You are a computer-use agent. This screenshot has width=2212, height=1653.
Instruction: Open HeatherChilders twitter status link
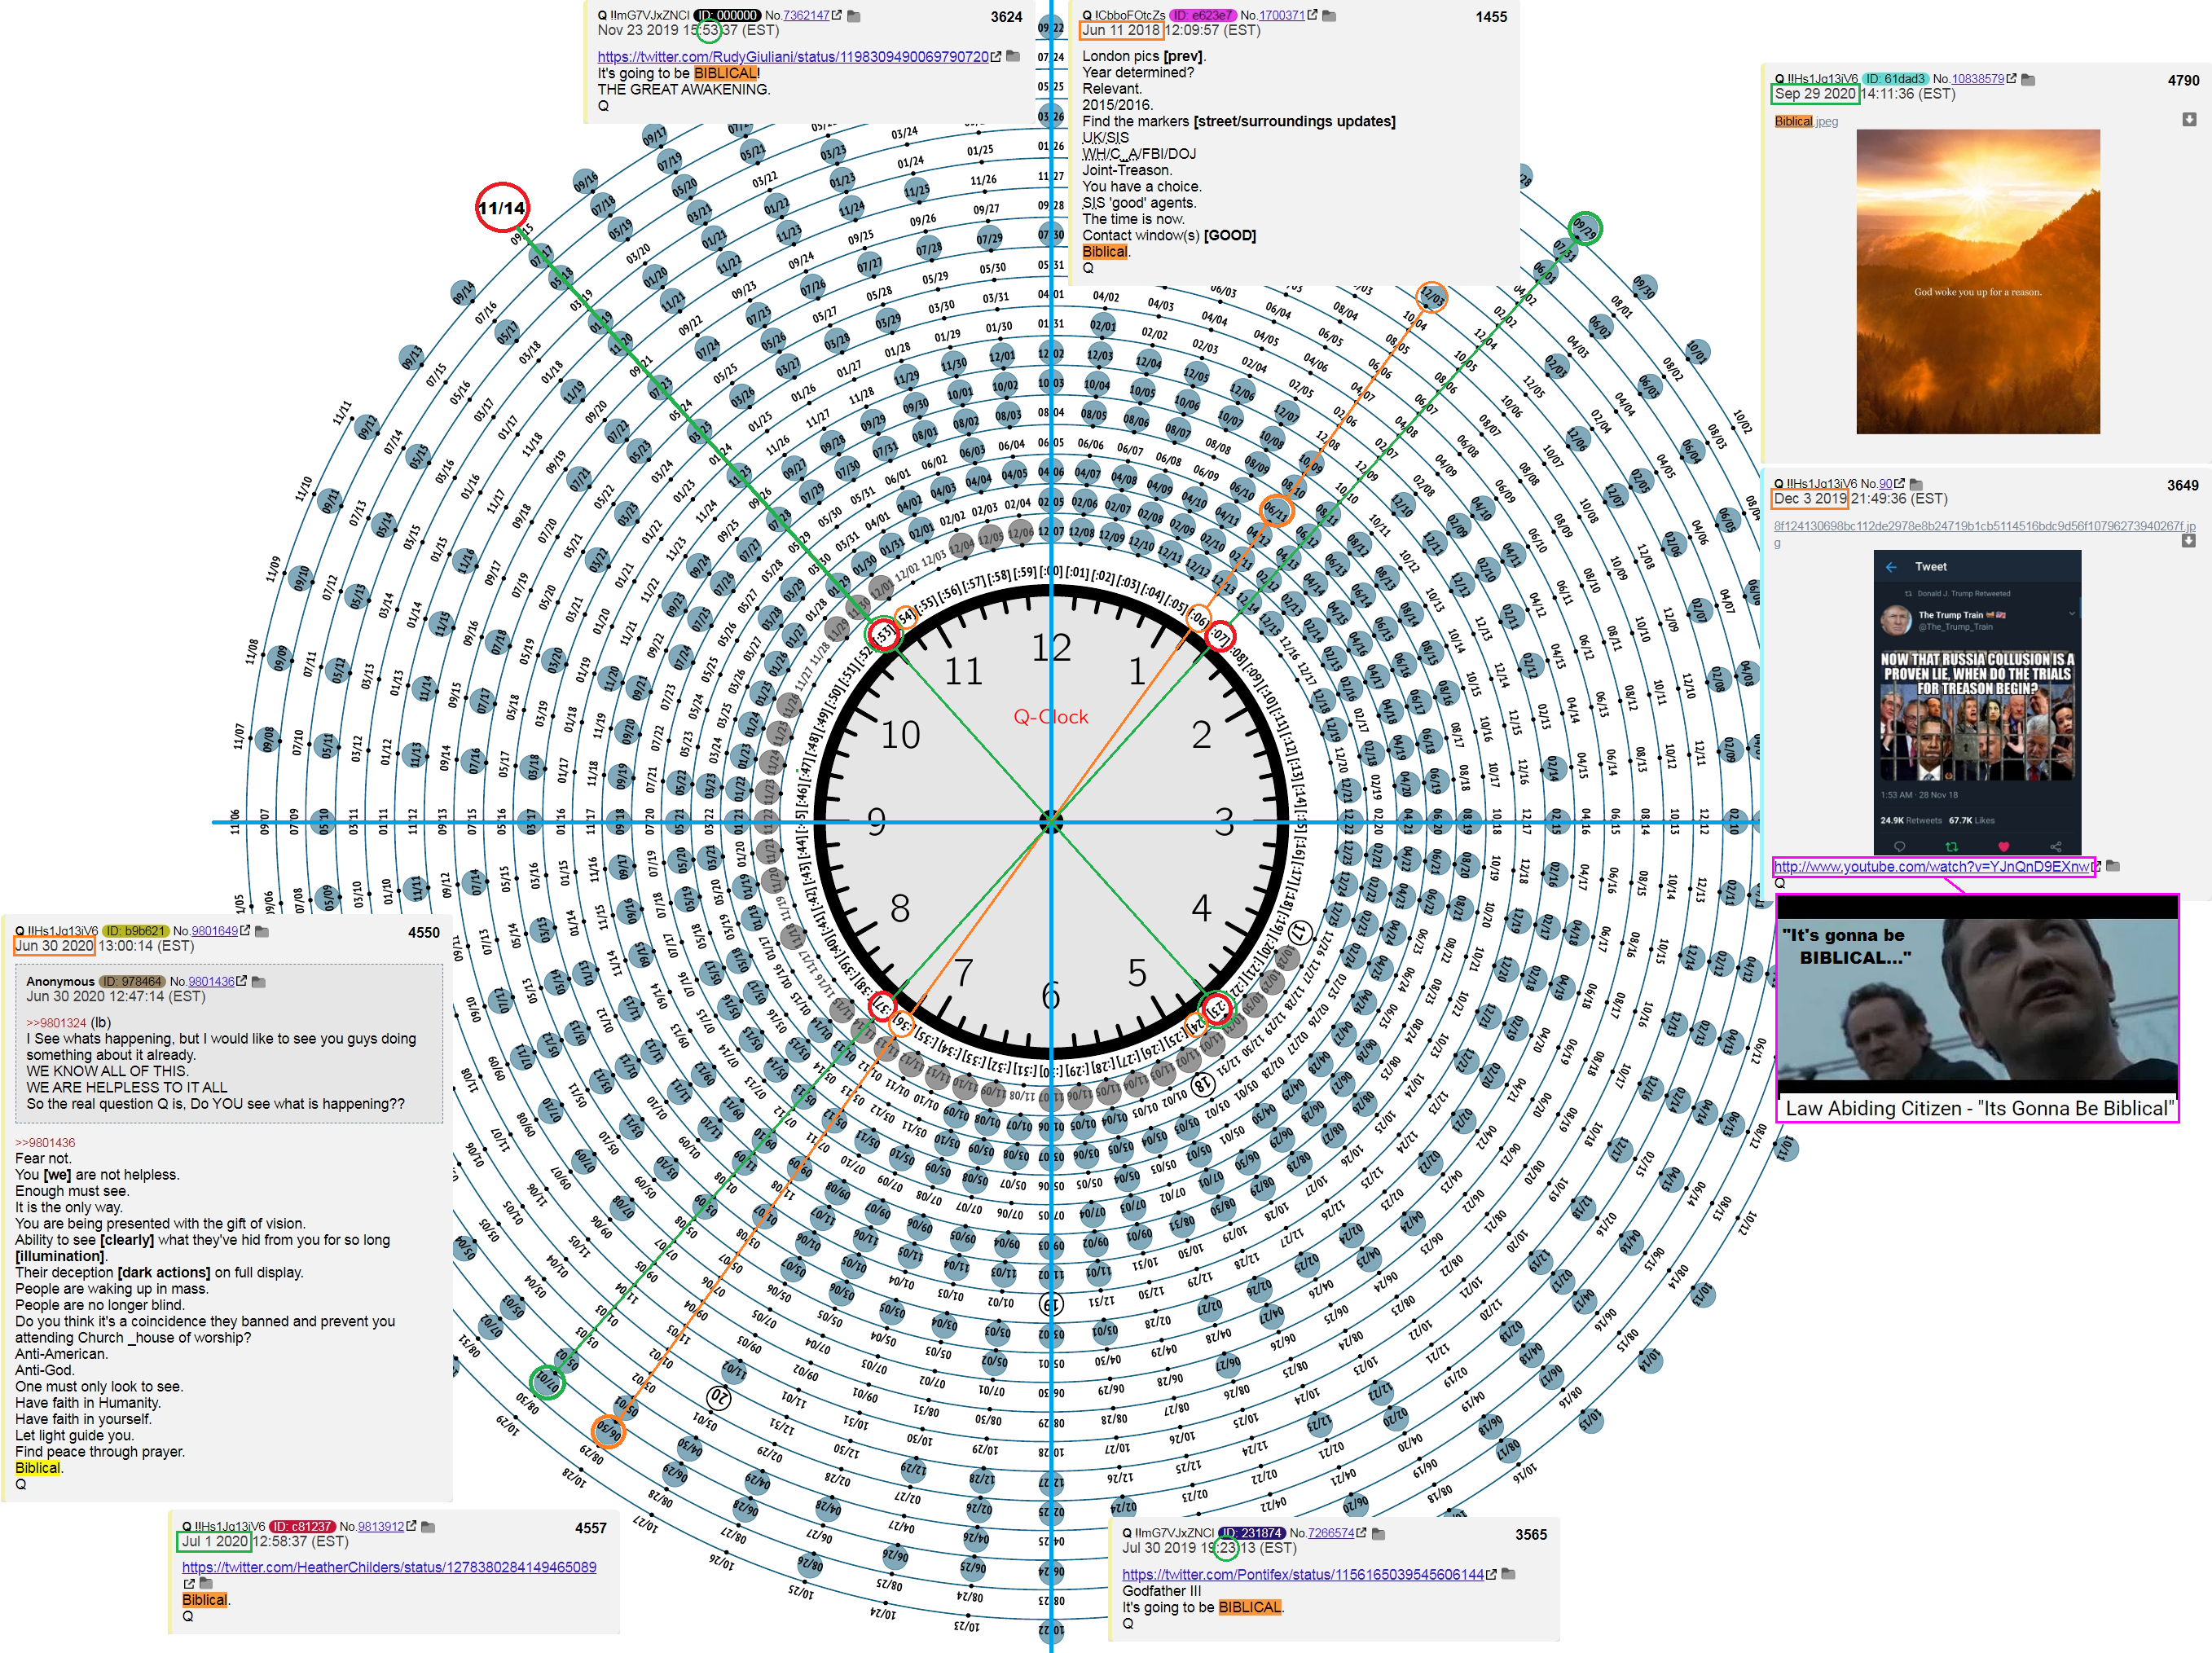point(389,1567)
